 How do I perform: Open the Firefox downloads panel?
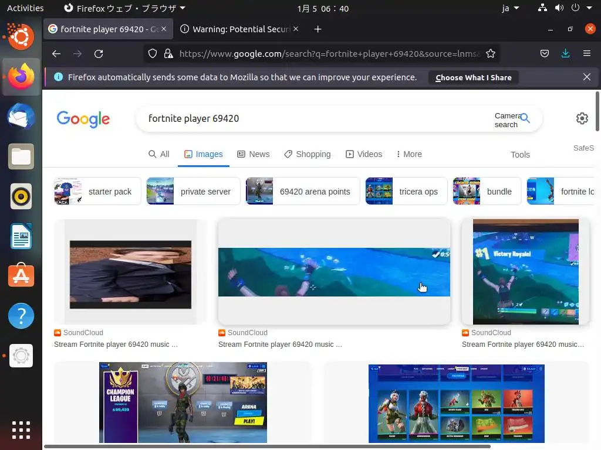(565, 53)
